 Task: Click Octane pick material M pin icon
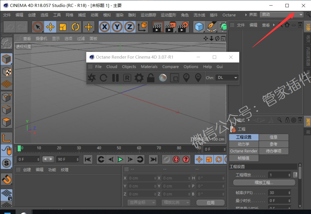coord(198,78)
